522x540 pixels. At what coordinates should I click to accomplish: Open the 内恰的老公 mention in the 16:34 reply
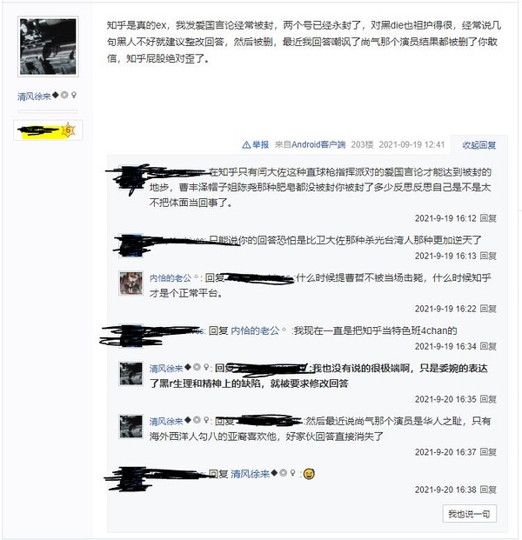point(255,330)
